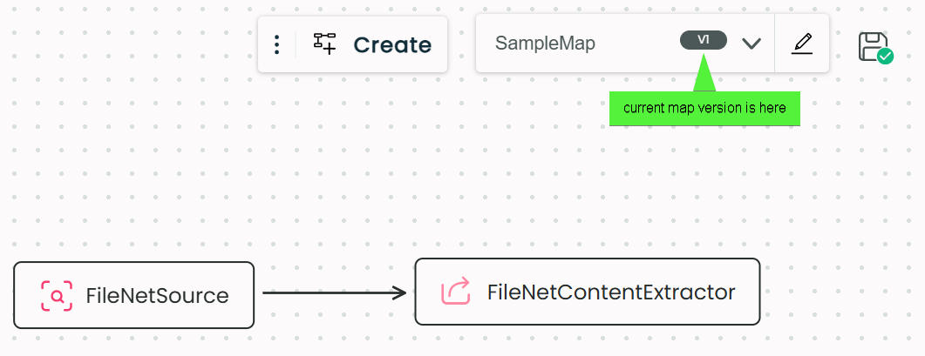Expand the map selector chevron
Viewport: 925px width, 356px height.
coord(752,44)
